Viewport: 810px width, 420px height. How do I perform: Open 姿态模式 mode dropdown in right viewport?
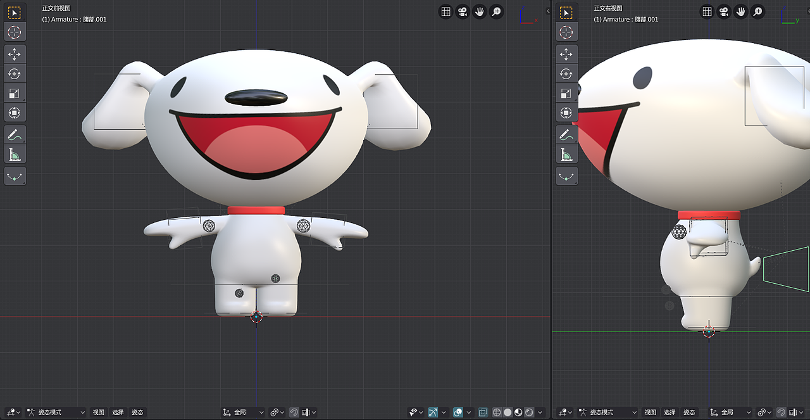click(x=607, y=412)
